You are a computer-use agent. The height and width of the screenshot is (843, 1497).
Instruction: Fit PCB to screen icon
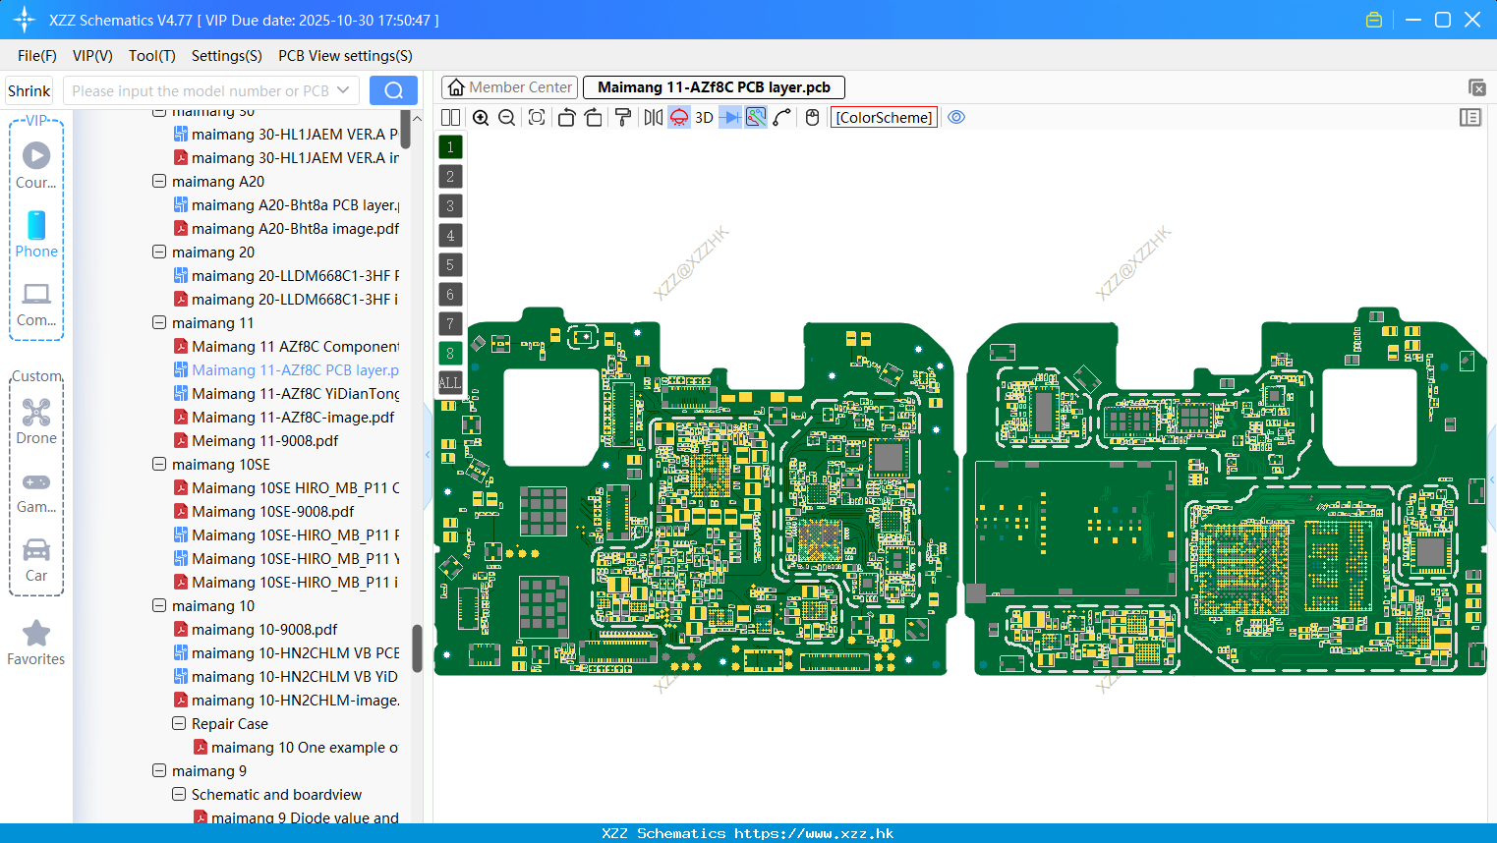(x=537, y=118)
